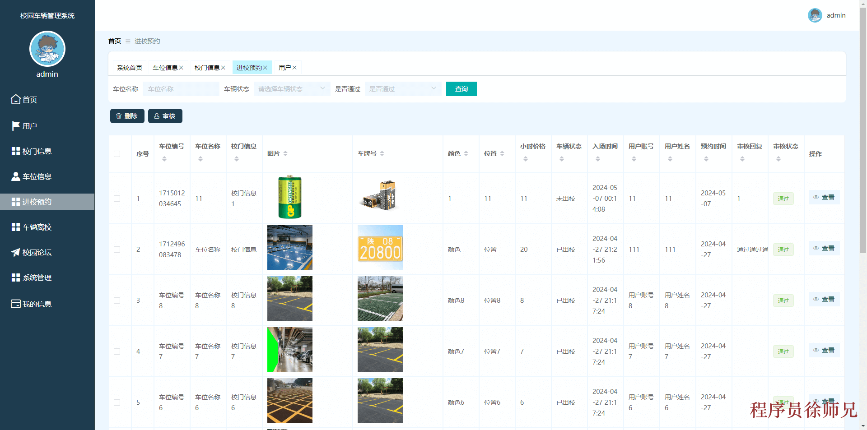
Task: Open 用户 user management from sidebar
Action: (28, 125)
